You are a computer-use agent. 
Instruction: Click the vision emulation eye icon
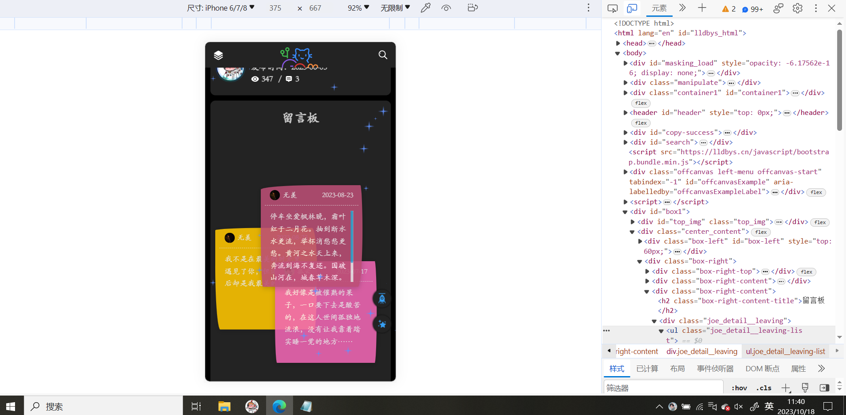click(446, 8)
